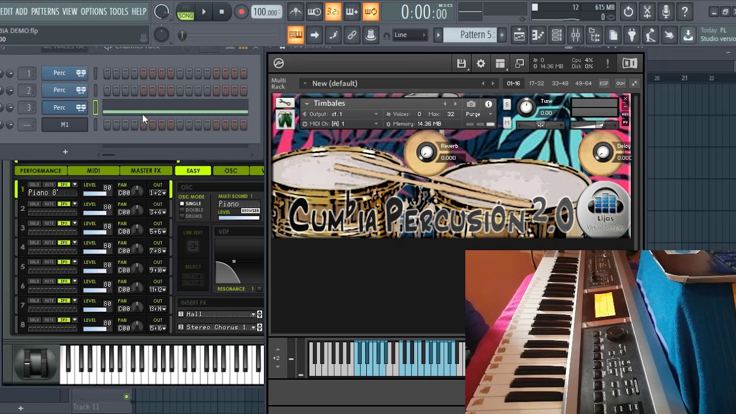Viewport: 736px width, 414px height.
Task: Select SINGLE oscillator mode
Action: click(x=190, y=204)
